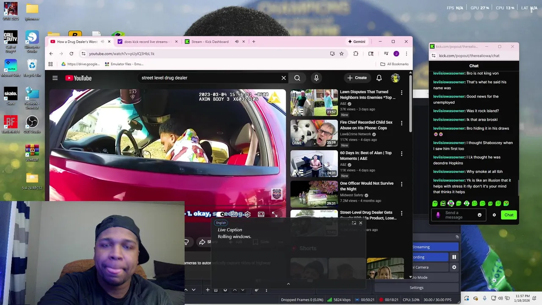The image size is (542, 305).
Task: Open the Google Drive bookmark
Action: point(80,64)
